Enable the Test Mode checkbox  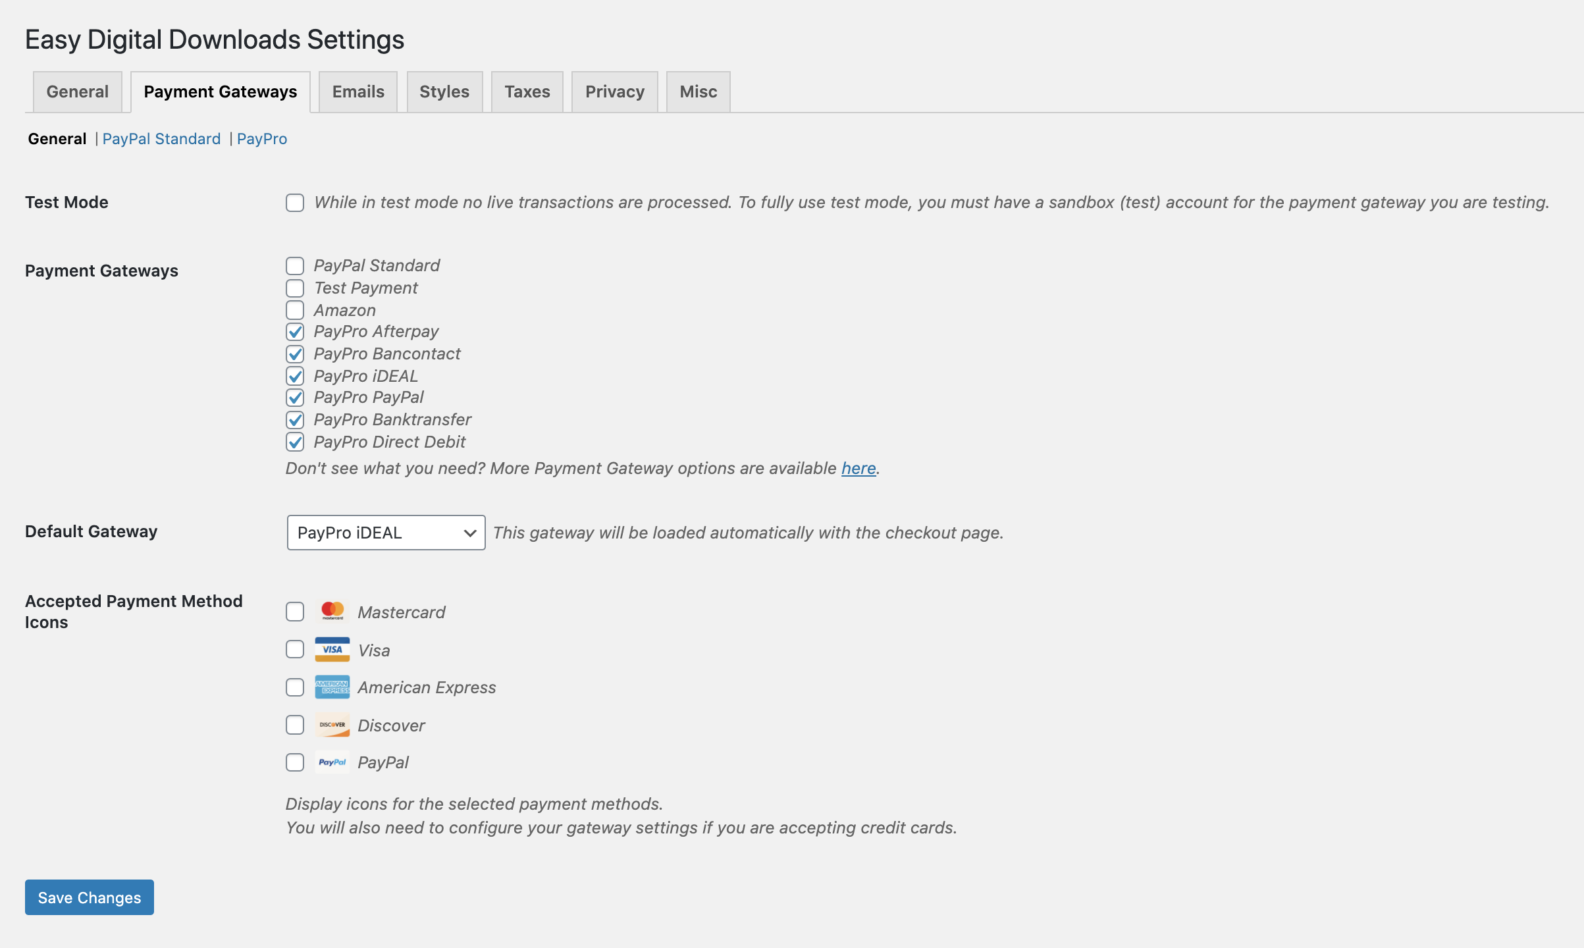point(295,203)
